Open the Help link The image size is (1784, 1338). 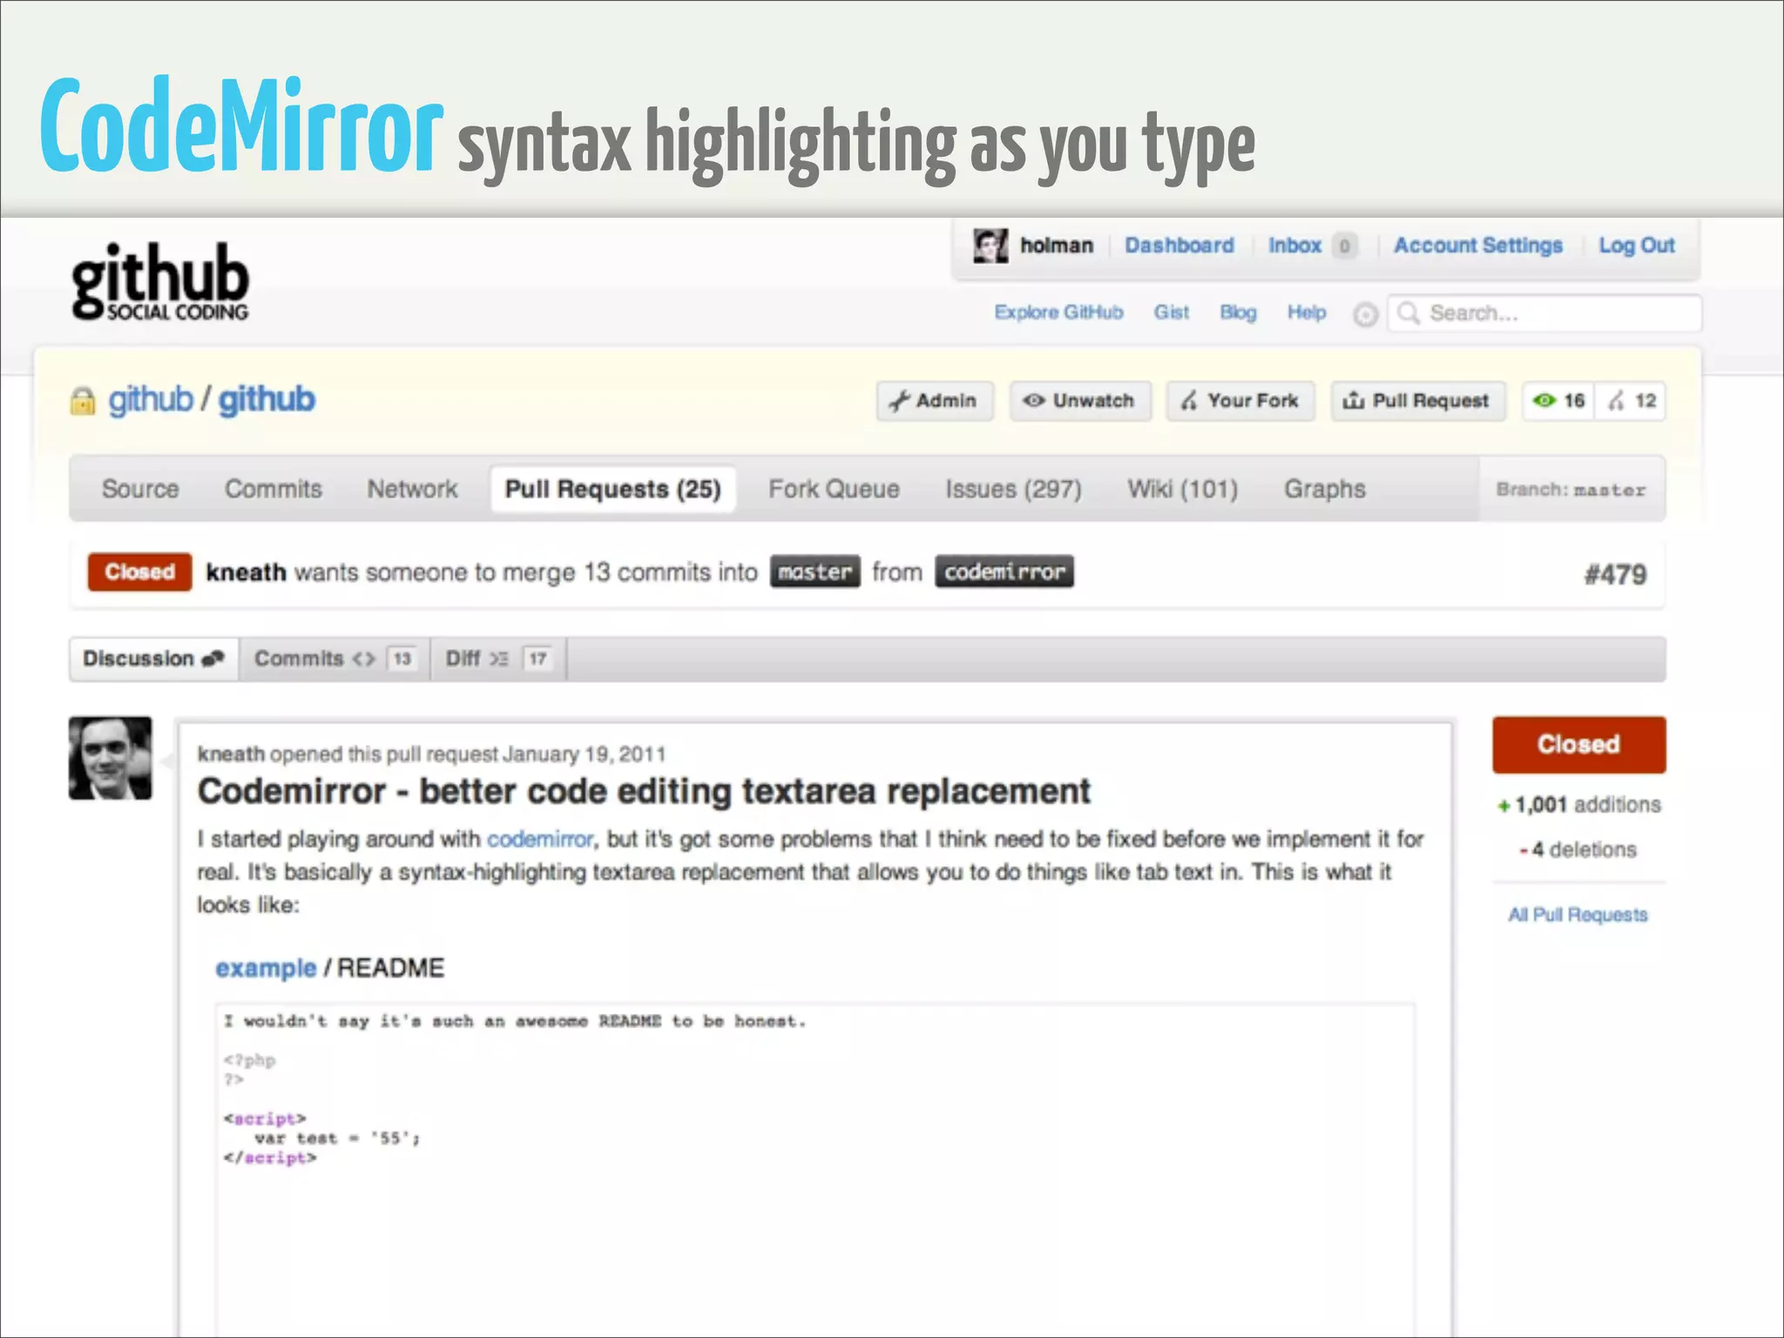[1307, 313]
